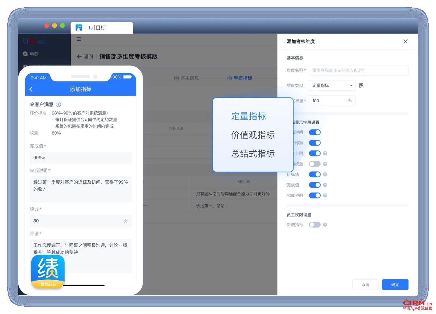Tap the 评分 field showing 80
Image resolution: width=436 pixels, height=314 pixels.
pyautogui.click(x=81, y=221)
